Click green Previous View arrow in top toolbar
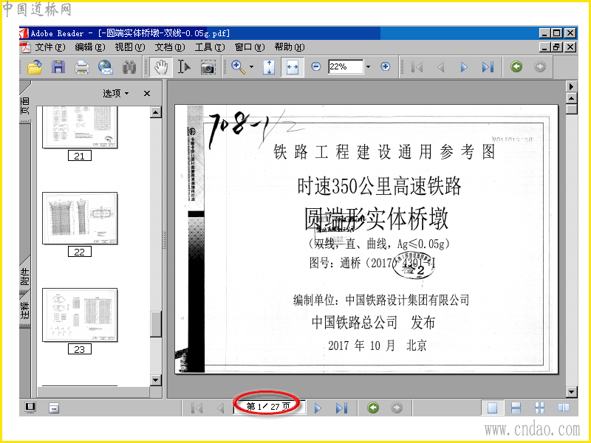 pyautogui.click(x=516, y=66)
